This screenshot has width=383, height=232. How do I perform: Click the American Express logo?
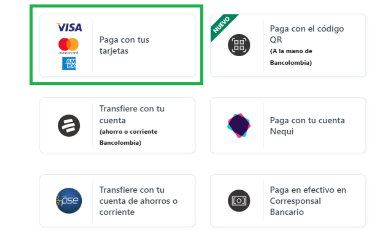69,64
